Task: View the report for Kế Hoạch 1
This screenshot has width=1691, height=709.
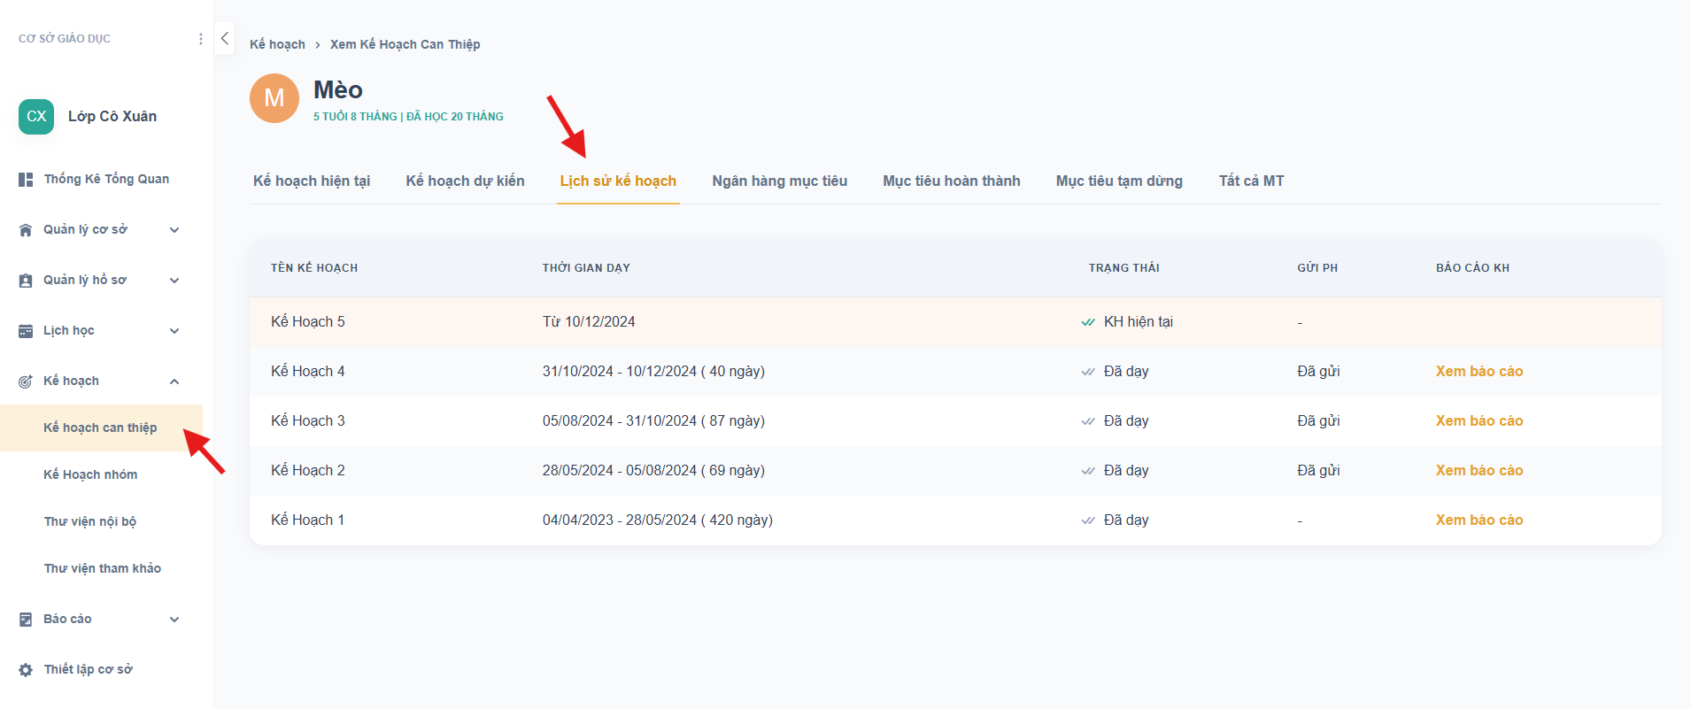Action: 1479,520
